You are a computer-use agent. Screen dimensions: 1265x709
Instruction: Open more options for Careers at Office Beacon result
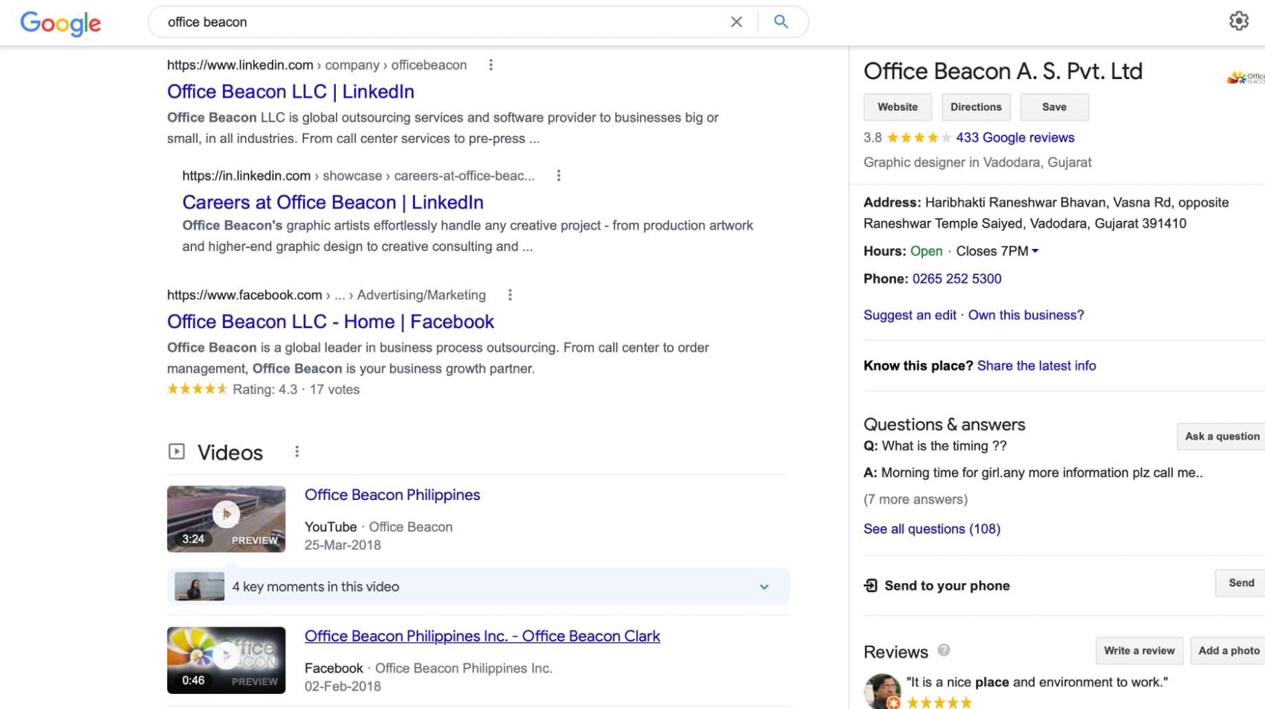(x=559, y=176)
